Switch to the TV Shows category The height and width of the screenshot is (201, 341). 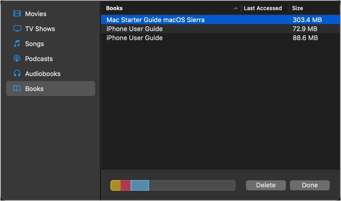(x=40, y=29)
